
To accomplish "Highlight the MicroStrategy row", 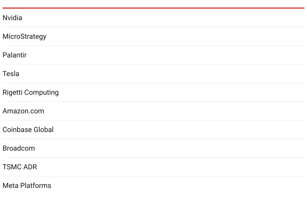I will [x=153, y=36].
